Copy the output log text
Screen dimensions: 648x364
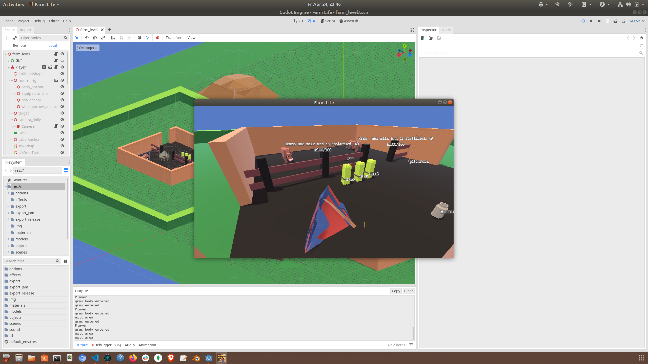[x=396, y=291]
